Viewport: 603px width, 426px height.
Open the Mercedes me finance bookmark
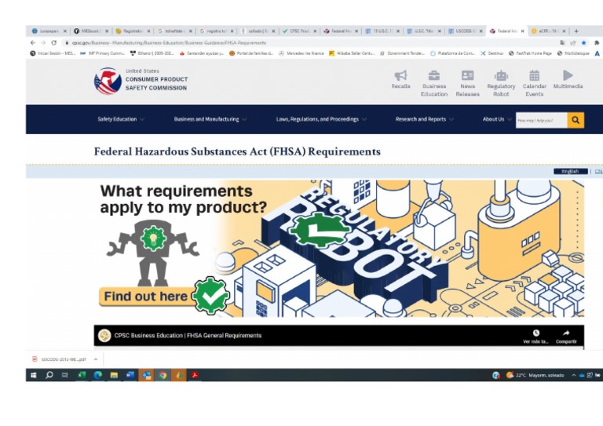301,53
